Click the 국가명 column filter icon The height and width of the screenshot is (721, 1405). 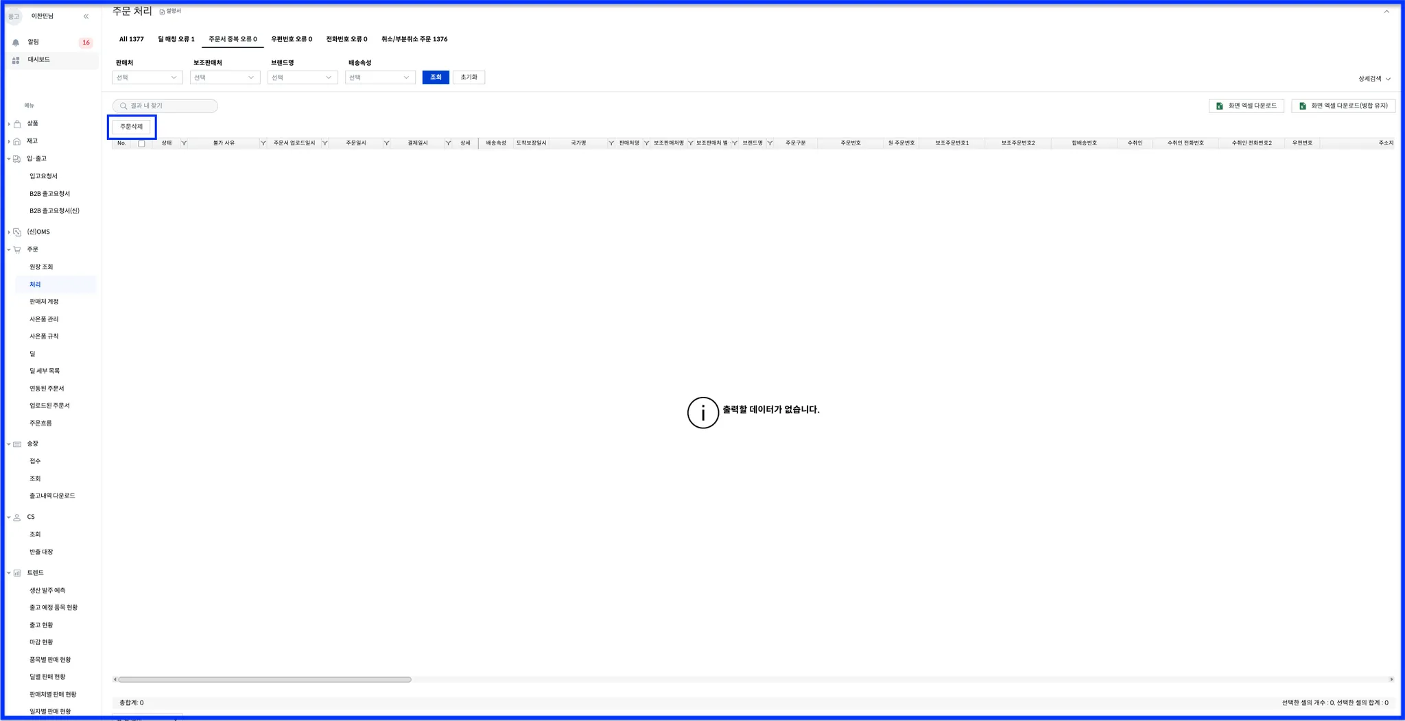pos(611,143)
